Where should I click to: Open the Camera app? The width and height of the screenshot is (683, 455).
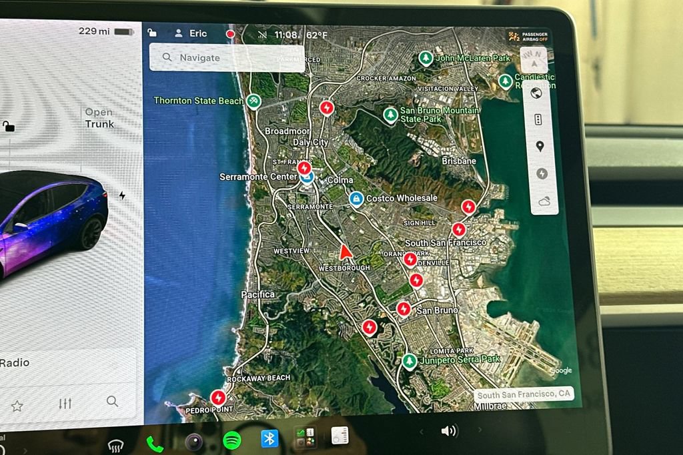coord(194,442)
